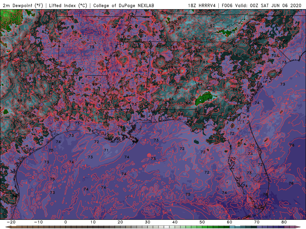Click the right arrow end of colorbar
Image resolution: width=306 pixels, height=229 pixels.
click(298, 227)
